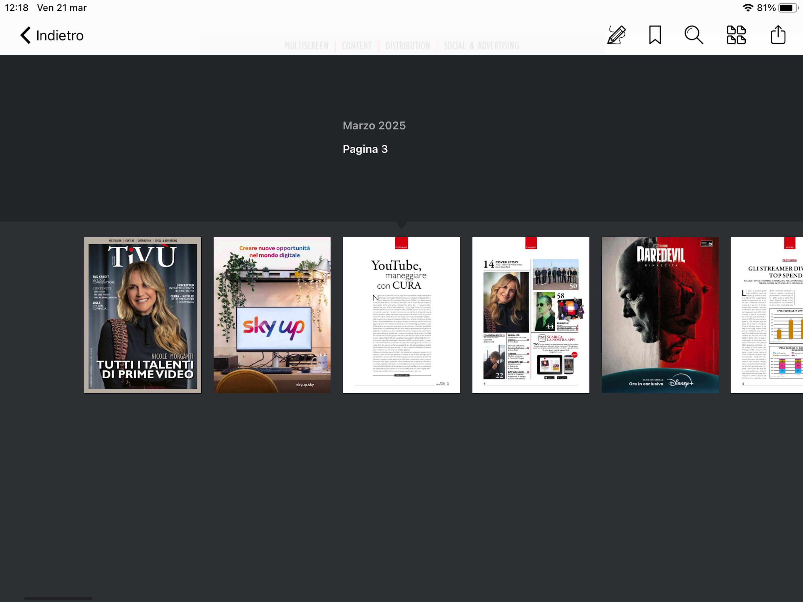Open the Gli Streamer page thumbnail
The image size is (803, 602).
[x=767, y=315]
